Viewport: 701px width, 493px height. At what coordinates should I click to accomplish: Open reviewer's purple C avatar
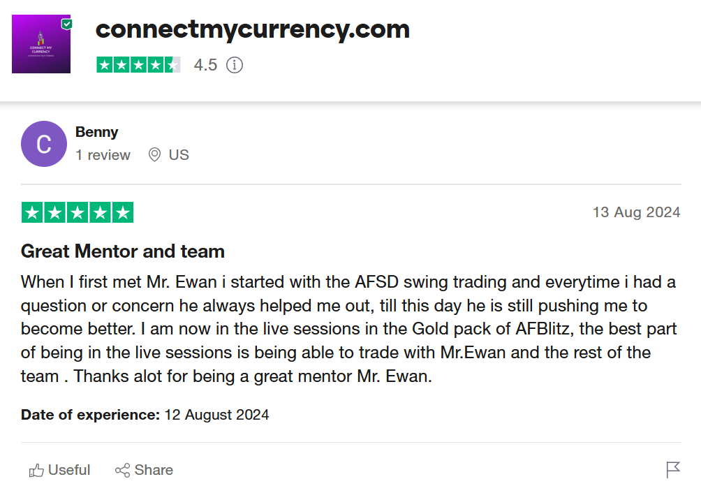point(43,145)
